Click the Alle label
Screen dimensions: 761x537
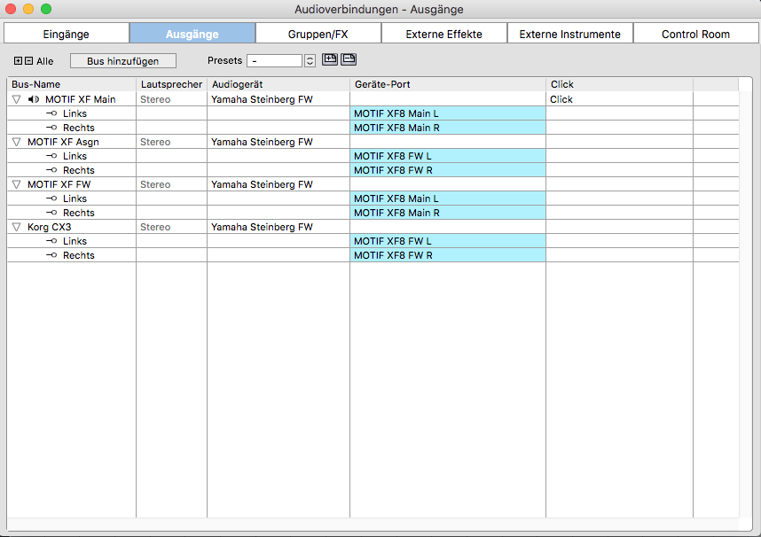[x=44, y=62]
